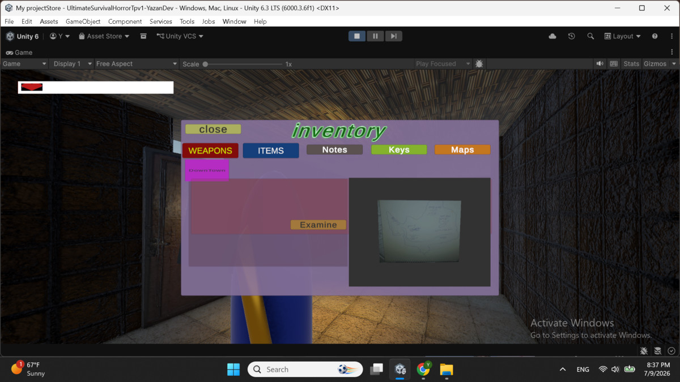Open the Unity Hub taskbar icon

click(x=401, y=370)
